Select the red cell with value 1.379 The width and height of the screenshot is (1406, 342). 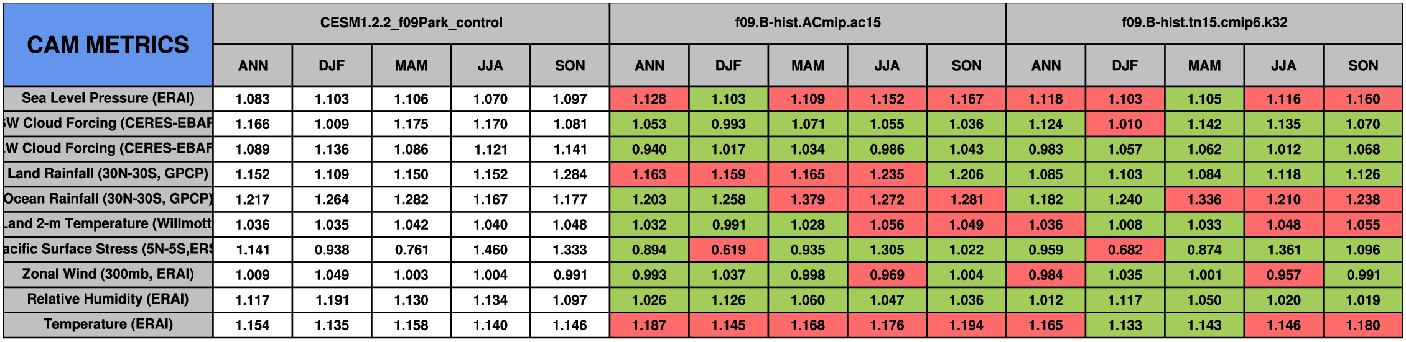tap(808, 199)
